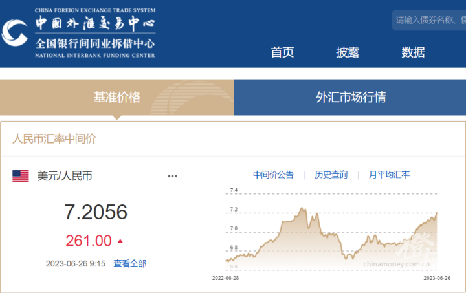Click the 查看全部 link
The width and height of the screenshot is (466, 293).
pyautogui.click(x=130, y=263)
